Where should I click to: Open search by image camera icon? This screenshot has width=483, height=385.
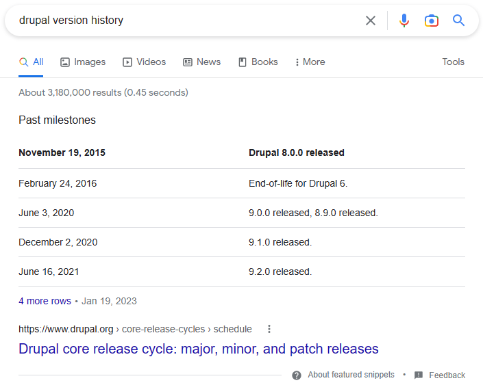(431, 21)
